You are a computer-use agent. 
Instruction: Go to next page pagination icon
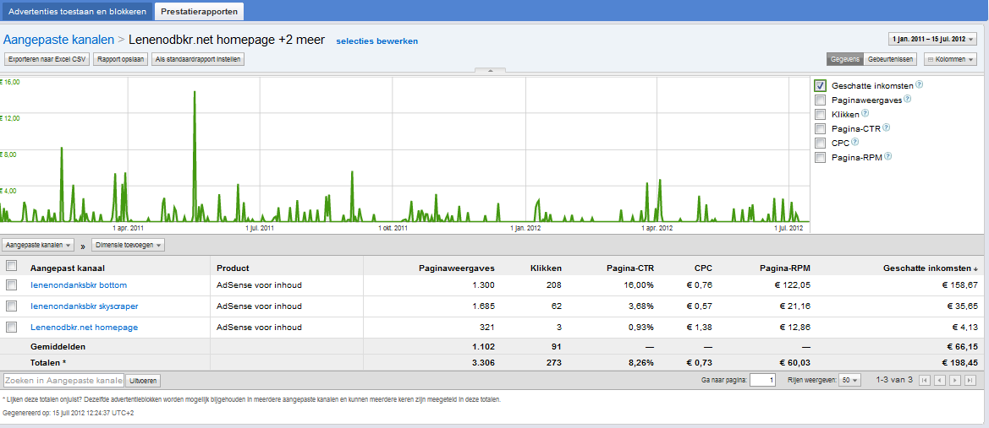click(x=955, y=380)
